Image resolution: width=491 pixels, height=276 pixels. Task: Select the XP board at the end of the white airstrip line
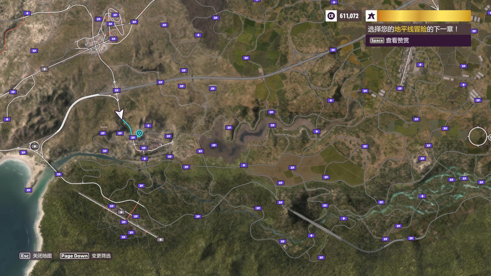400,89
